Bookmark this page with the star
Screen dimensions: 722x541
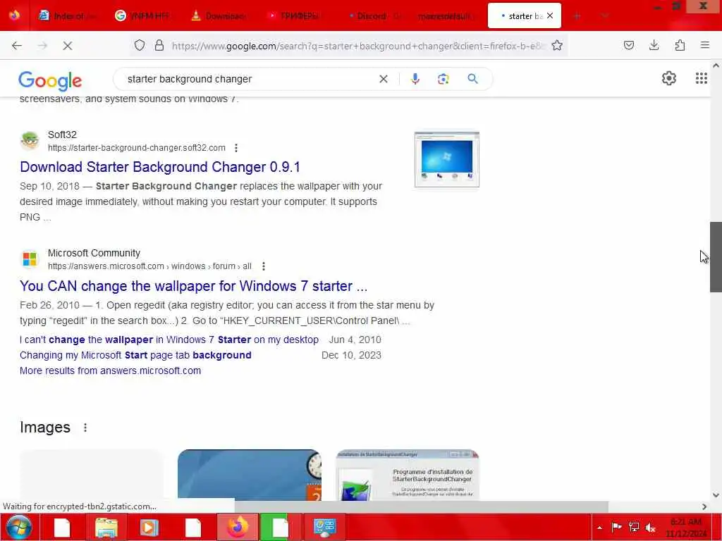tap(557, 45)
